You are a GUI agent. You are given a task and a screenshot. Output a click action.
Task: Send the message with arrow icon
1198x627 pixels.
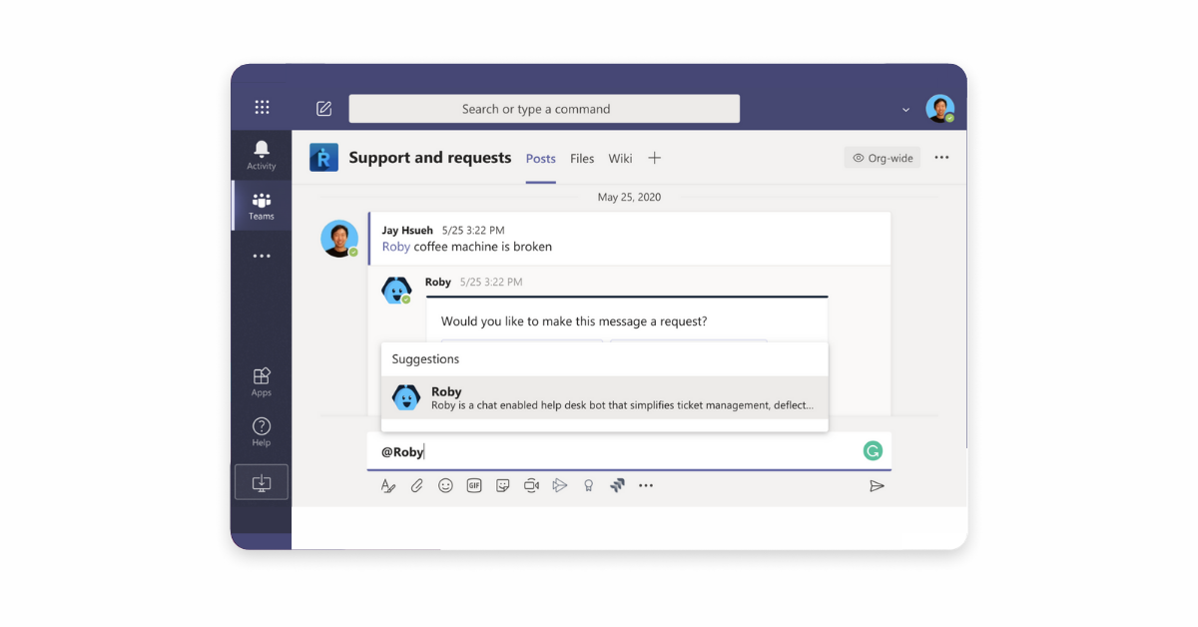point(877,486)
